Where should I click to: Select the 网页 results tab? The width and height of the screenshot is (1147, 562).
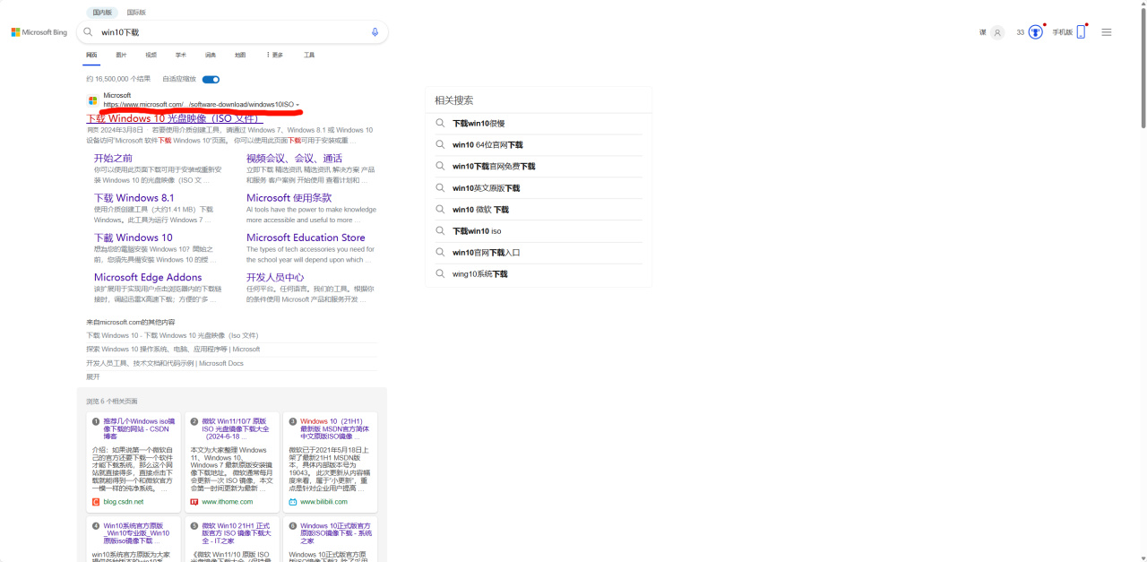91,55
